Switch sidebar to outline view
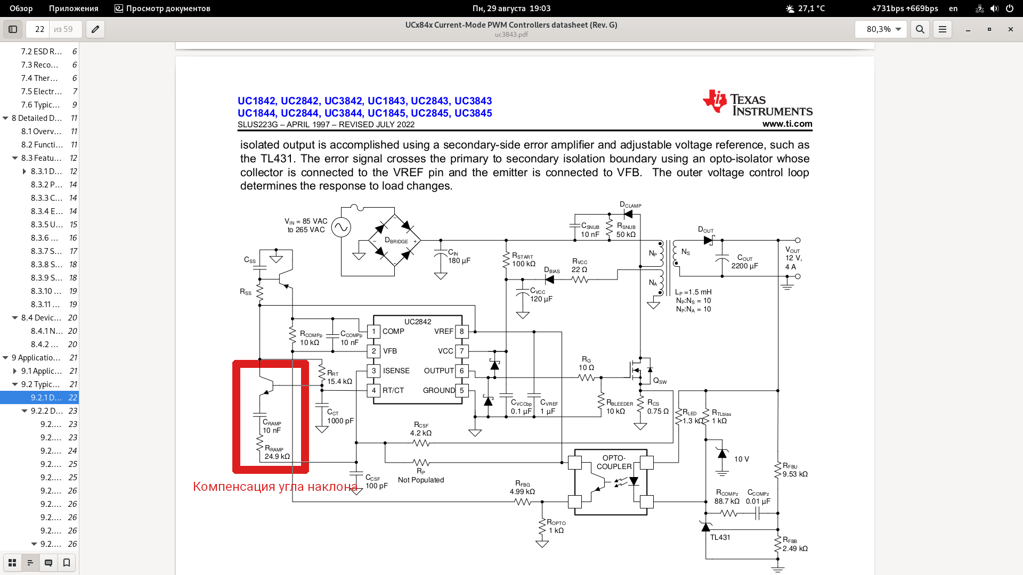1023x575 pixels. click(30, 563)
